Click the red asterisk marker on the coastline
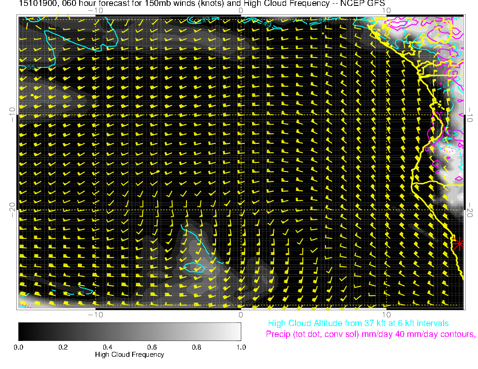 [x=458, y=244]
